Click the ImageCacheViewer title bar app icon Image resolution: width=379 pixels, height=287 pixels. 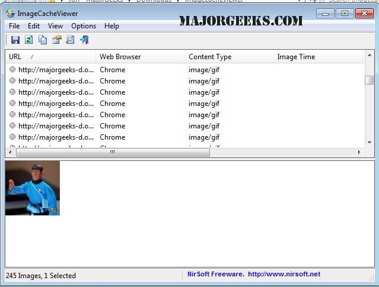(x=11, y=14)
